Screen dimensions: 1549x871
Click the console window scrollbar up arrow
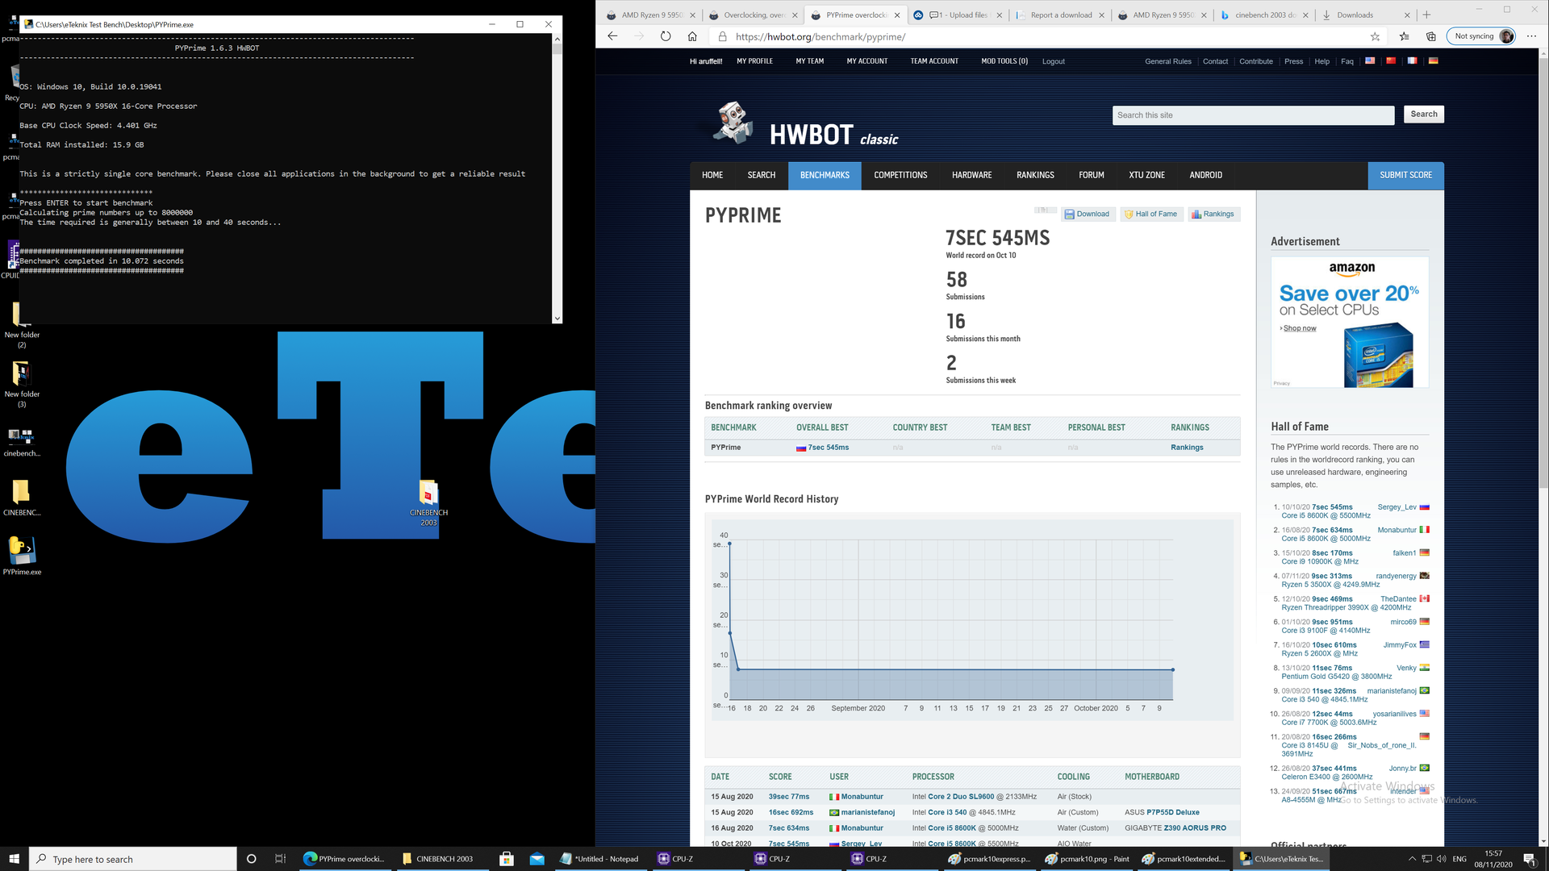tap(557, 39)
